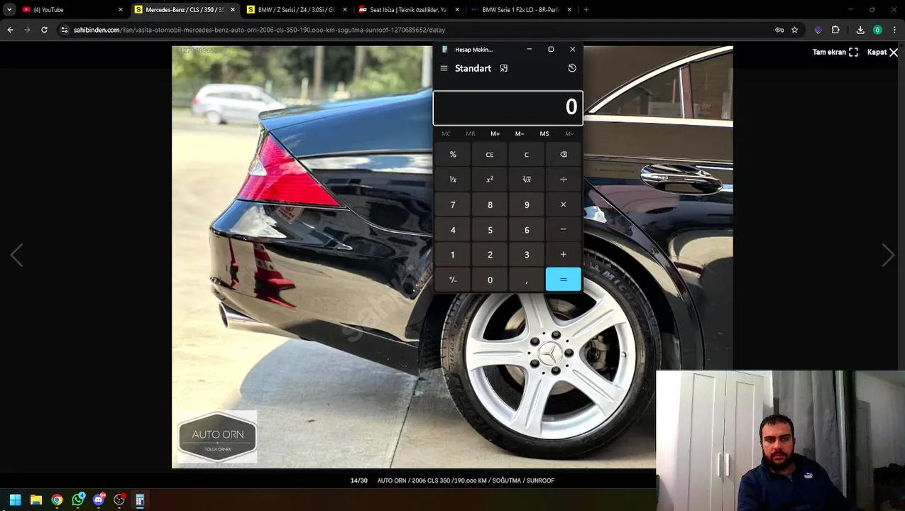Click digit 7 on calculator

click(x=453, y=204)
